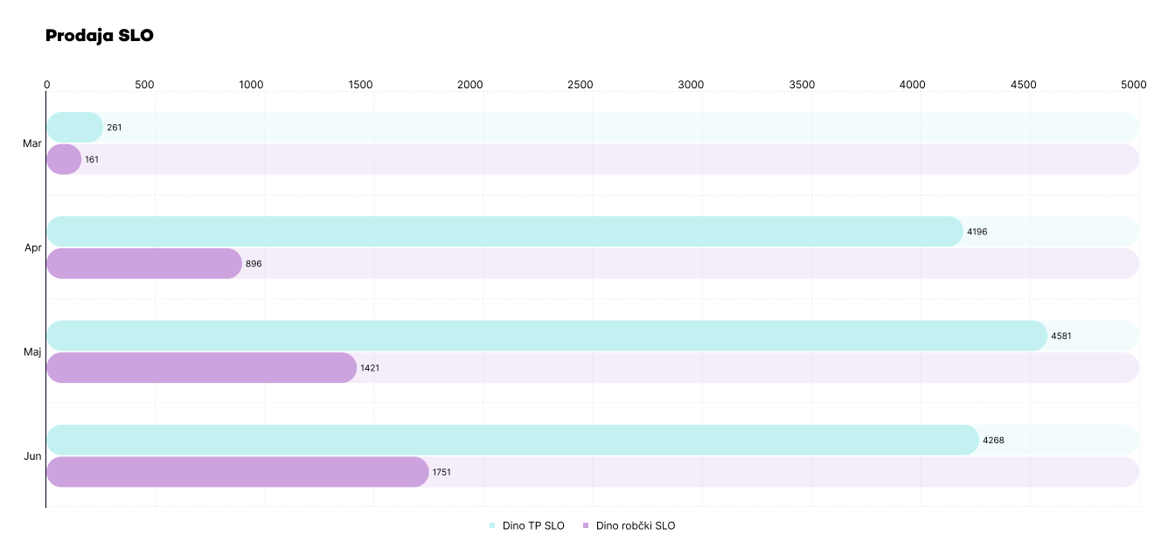Click the 4581 value label

pos(1061,336)
